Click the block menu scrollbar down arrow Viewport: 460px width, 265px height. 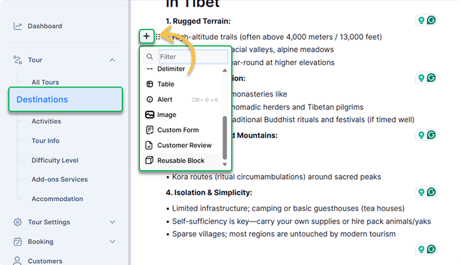[225, 164]
